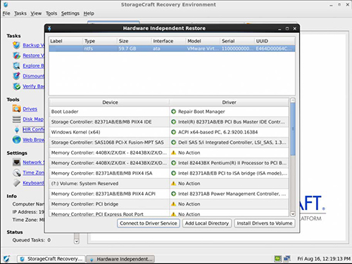This screenshot has height=264, width=352.
Task: Click the green icon for Intel 82371AB Power Management
Action: 173,194
